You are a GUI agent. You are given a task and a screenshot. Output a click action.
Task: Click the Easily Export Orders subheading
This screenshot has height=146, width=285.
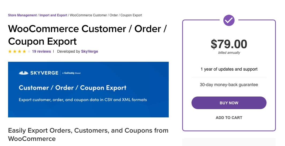pos(88,135)
